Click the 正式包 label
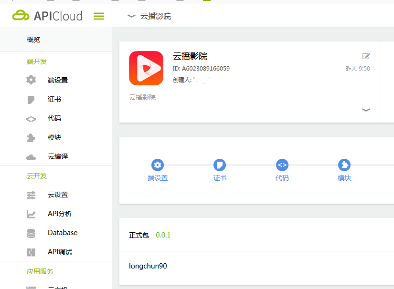This screenshot has height=289, width=394. click(139, 235)
